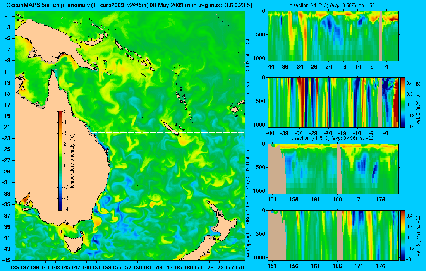Click the '-1' latitude tick on the map axis
The image size is (426, 271).
[7, 16]
